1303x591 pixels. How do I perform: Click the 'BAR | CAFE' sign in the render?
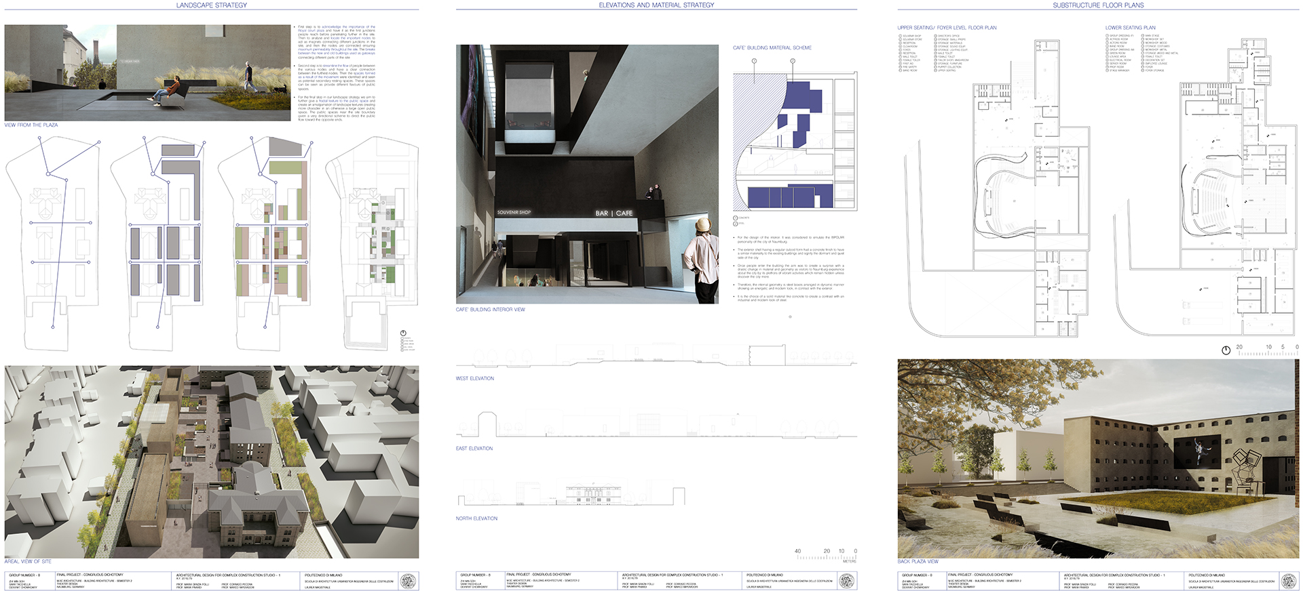coord(613,213)
